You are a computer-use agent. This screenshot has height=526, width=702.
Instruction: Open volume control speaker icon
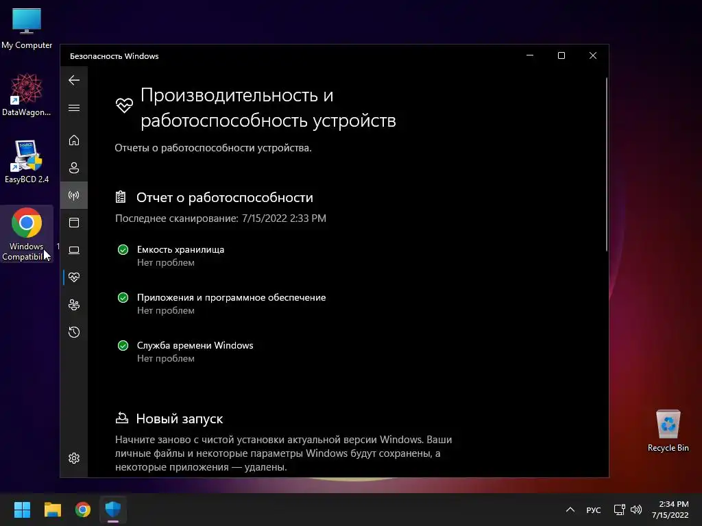[x=636, y=510]
